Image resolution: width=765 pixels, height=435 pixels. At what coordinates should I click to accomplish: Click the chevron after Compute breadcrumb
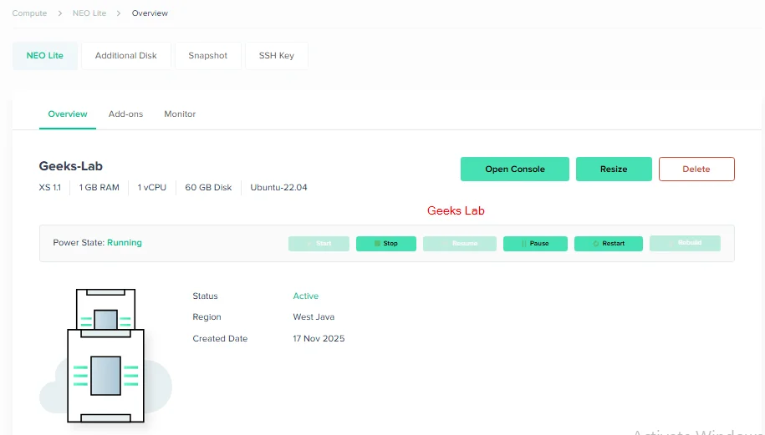(60, 13)
